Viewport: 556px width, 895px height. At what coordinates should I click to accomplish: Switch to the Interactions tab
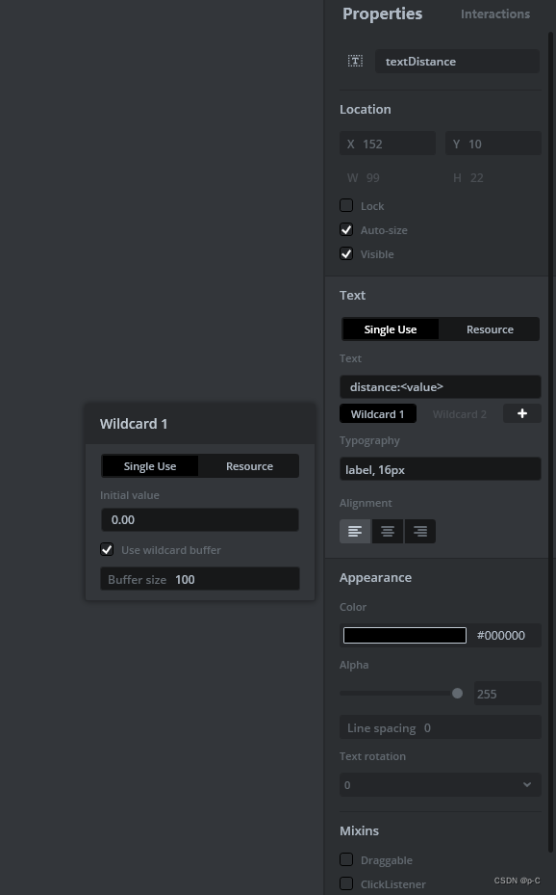[x=494, y=13]
